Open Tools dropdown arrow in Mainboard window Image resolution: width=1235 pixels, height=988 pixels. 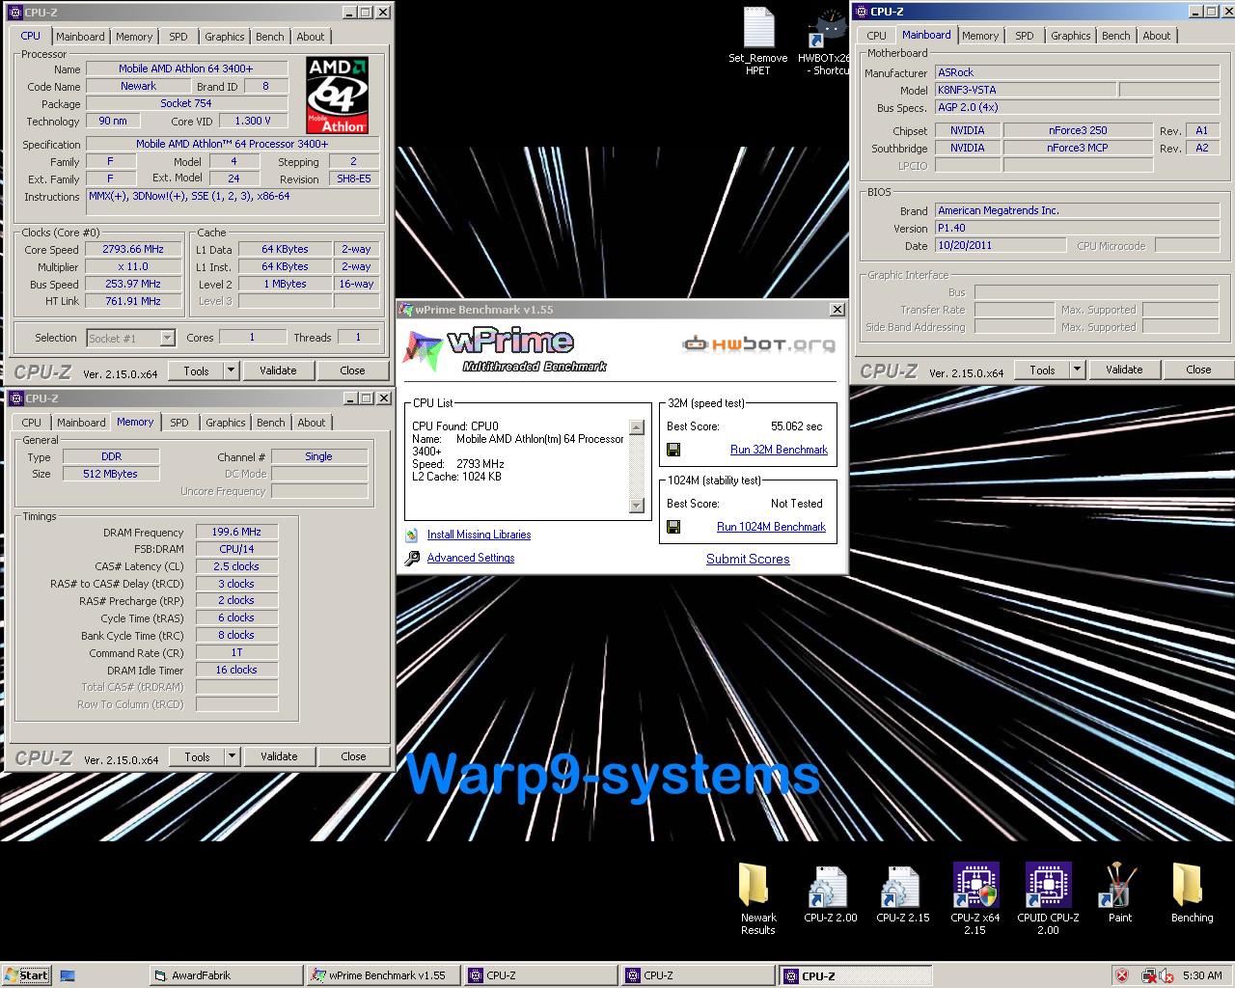(x=1077, y=370)
